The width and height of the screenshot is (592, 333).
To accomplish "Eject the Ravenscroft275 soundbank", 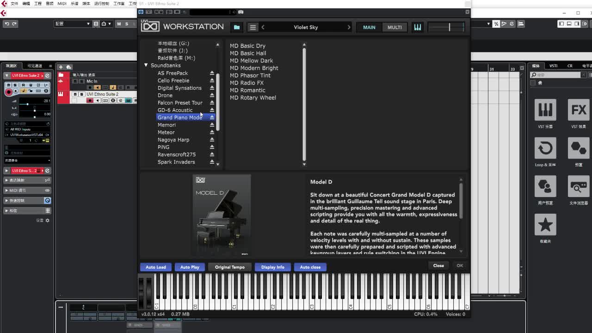I will (212, 154).
